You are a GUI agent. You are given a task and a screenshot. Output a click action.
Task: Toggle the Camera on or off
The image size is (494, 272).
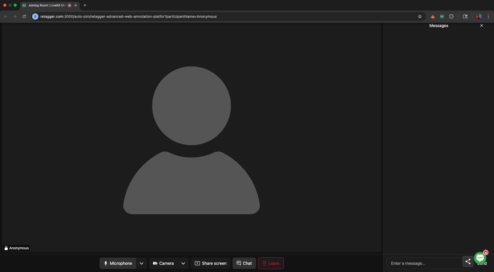click(x=163, y=263)
